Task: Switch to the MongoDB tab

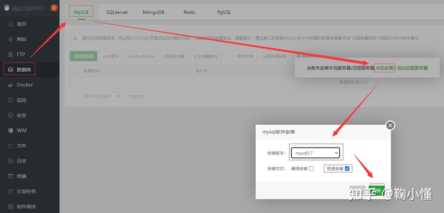Action: tap(154, 12)
